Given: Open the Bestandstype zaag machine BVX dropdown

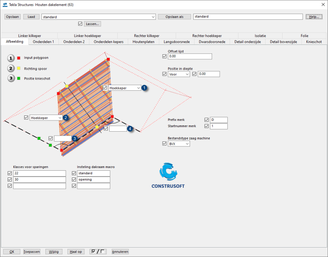Looking at the screenshot, I should click(178, 144).
